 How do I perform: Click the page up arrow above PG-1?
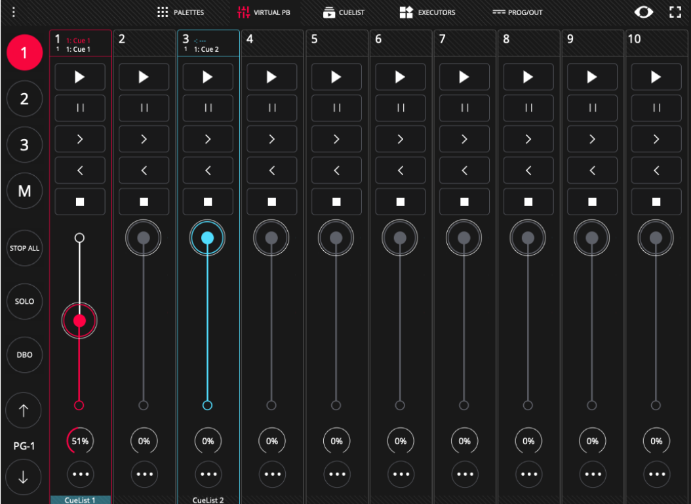[x=24, y=411]
